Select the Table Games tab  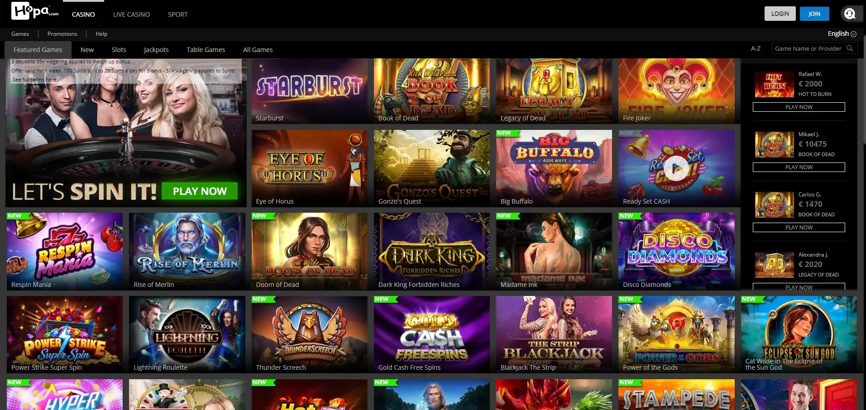pos(206,50)
